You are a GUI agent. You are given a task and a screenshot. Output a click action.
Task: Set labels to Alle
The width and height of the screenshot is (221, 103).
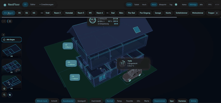[x=201, y=5]
